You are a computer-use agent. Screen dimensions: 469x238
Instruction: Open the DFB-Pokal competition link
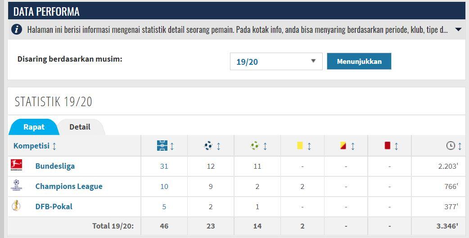54,207
